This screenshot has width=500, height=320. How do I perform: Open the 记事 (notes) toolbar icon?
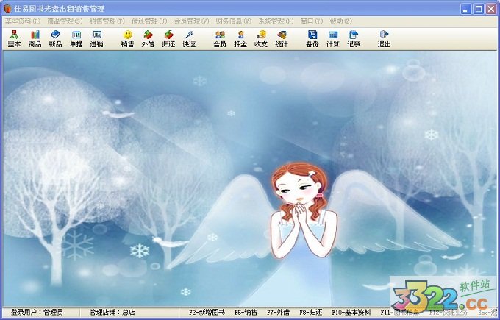point(354,38)
